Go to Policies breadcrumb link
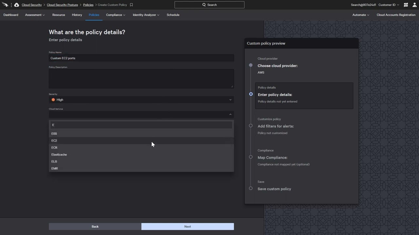Image resolution: width=419 pixels, height=235 pixels. pos(88,5)
